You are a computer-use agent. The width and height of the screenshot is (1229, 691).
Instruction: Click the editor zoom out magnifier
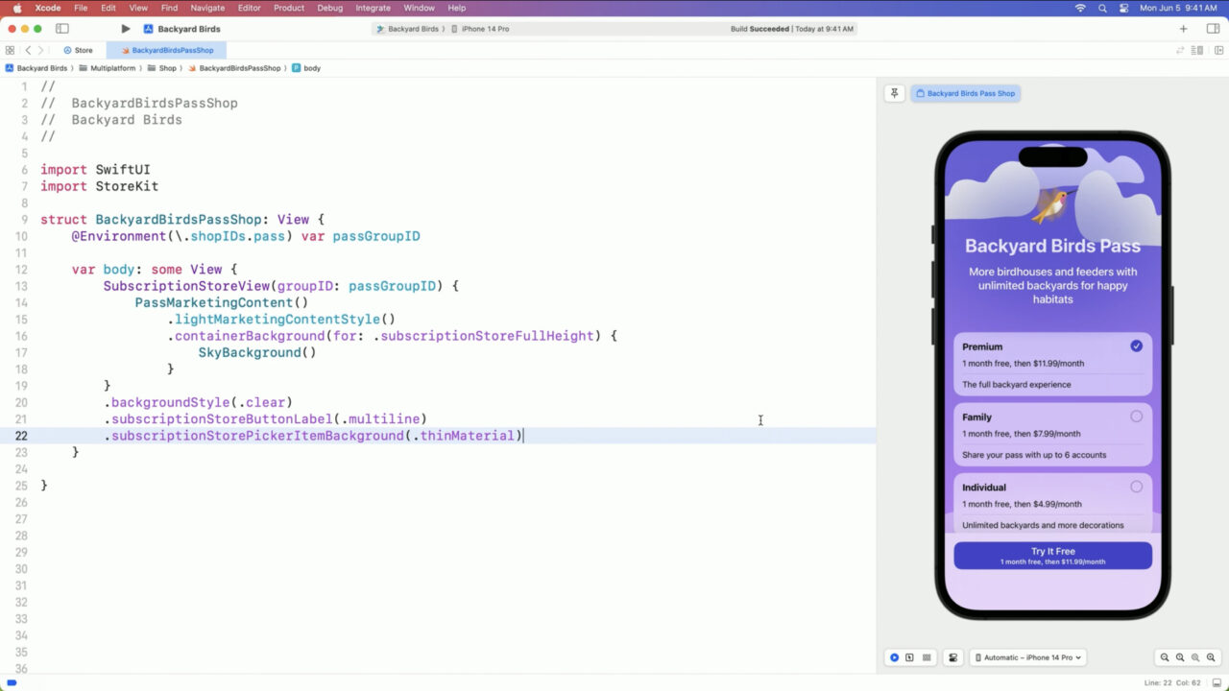(1164, 658)
